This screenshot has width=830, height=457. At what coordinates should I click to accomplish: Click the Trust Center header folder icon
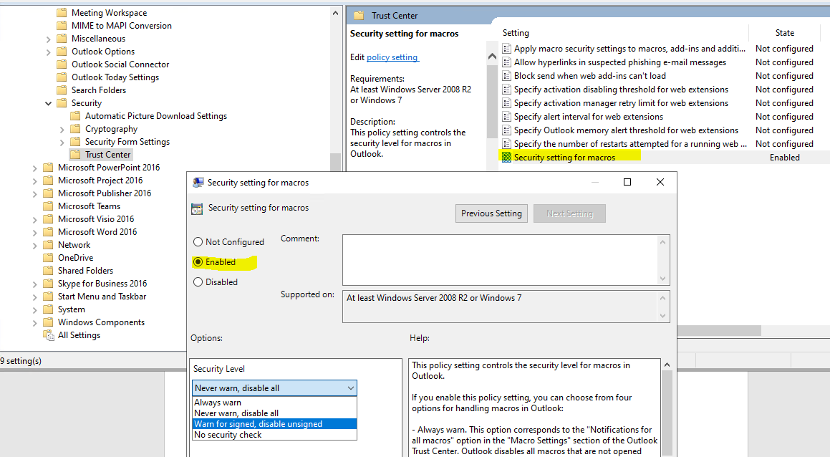359,16
